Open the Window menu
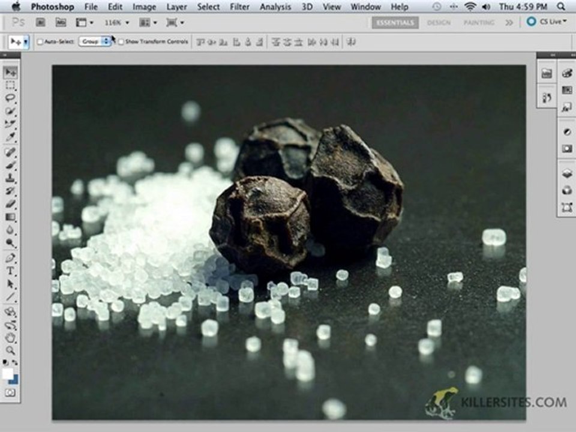The width and height of the screenshot is (576, 432). 365,7
